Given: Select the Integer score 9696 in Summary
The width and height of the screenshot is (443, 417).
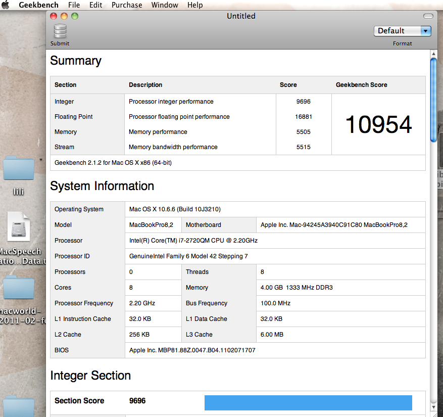Looking at the screenshot, I should (x=304, y=102).
